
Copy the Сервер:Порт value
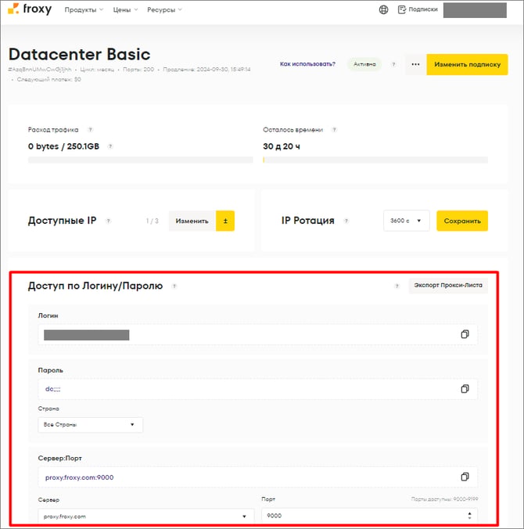pos(465,477)
